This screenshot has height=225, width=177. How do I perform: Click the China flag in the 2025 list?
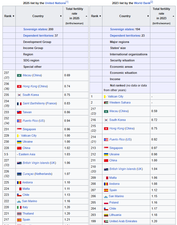pyautogui.click(x=19, y=148)
